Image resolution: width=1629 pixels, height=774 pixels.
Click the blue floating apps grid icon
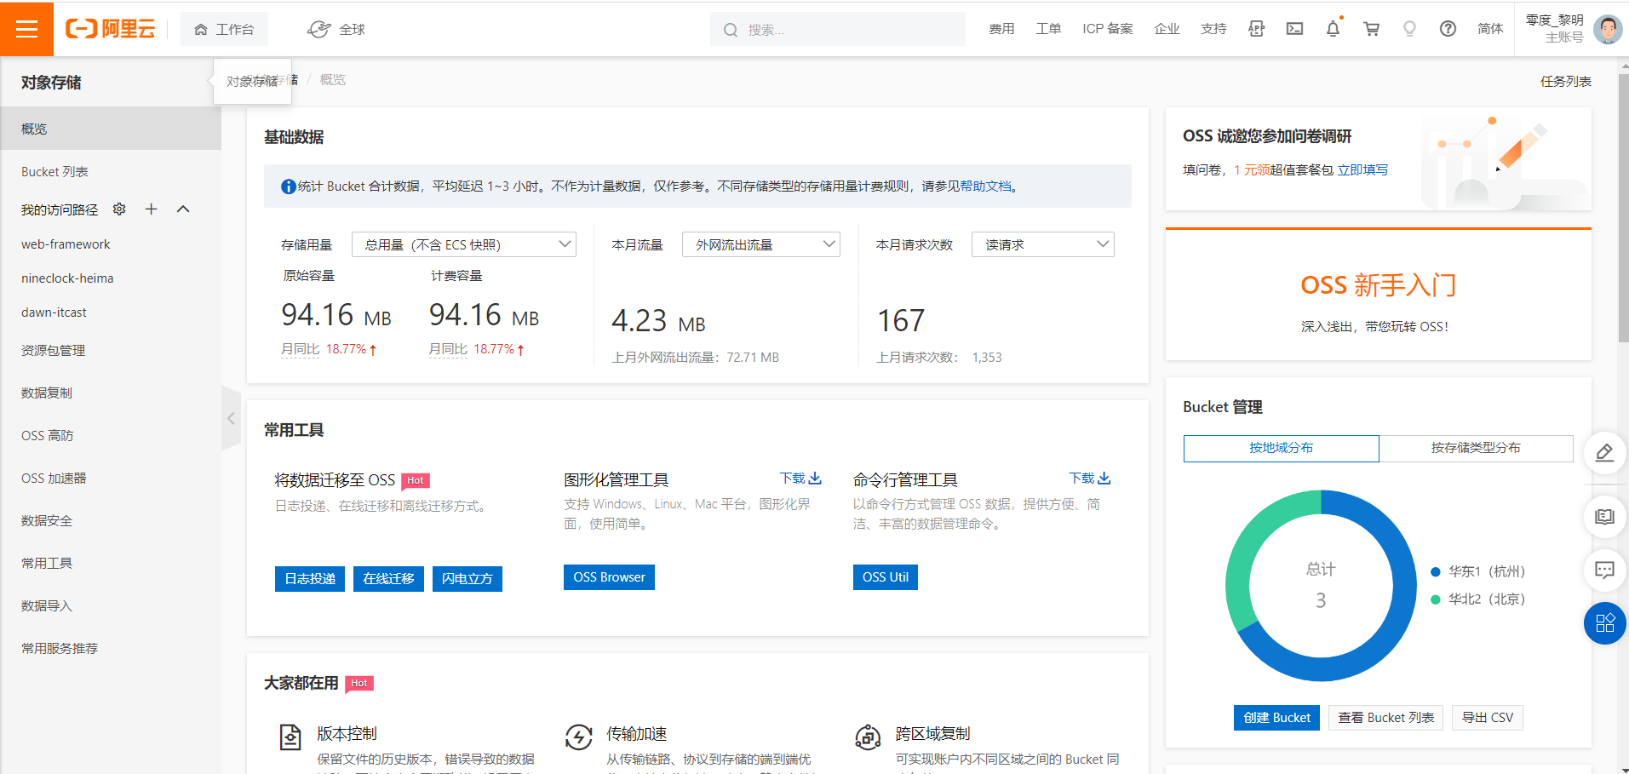(1604, 623)
